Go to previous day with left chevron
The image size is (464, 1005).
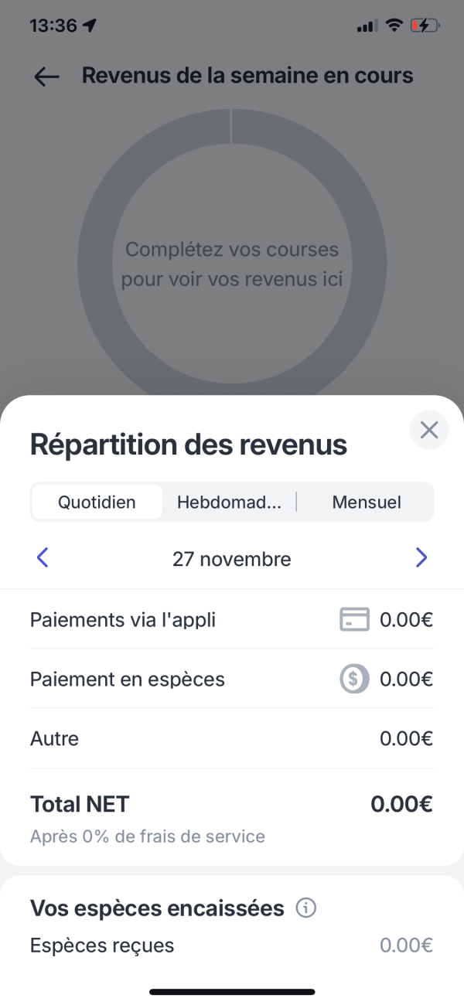pyautogui.click(x=43, y=557)
